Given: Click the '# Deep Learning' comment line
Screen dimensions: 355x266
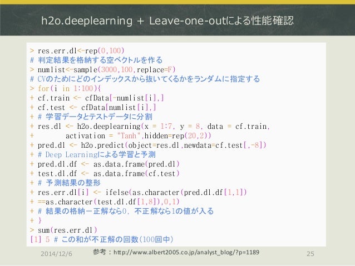Looking at the screenshot, I should point(93,154).
